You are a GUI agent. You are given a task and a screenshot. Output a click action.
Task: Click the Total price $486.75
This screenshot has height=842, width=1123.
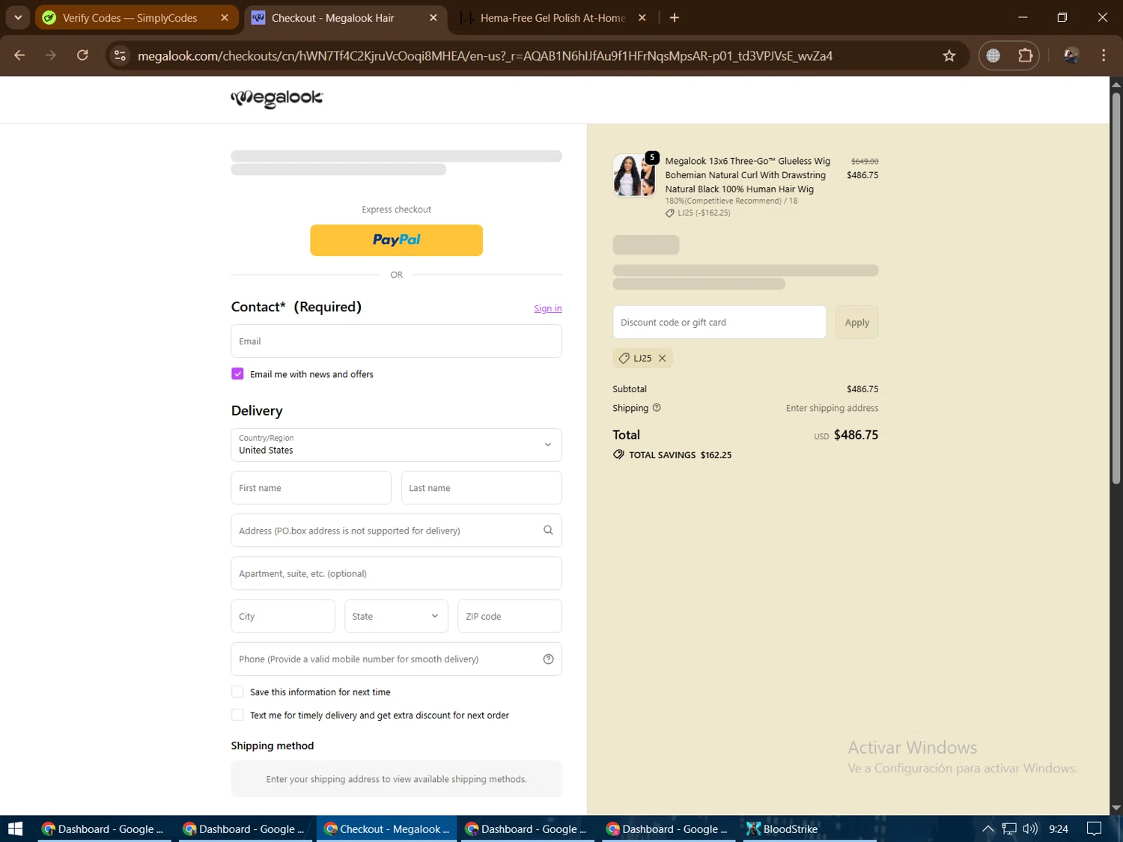[x=856, y=435]
